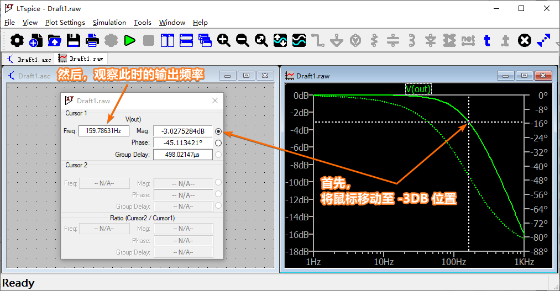Open the Window menu
Viewport: 560px width, 291px height.
coord(172,23)
